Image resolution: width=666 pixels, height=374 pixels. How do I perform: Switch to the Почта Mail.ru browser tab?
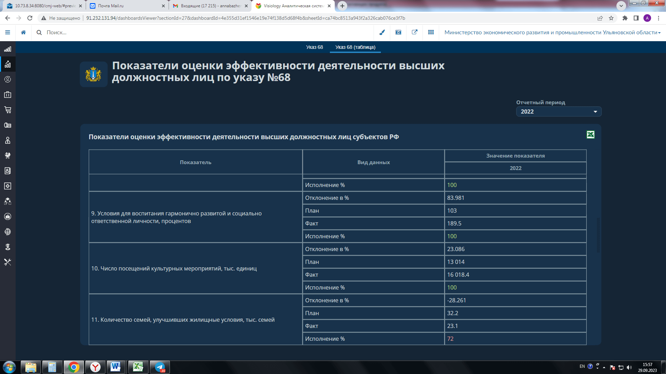(127, 6)
